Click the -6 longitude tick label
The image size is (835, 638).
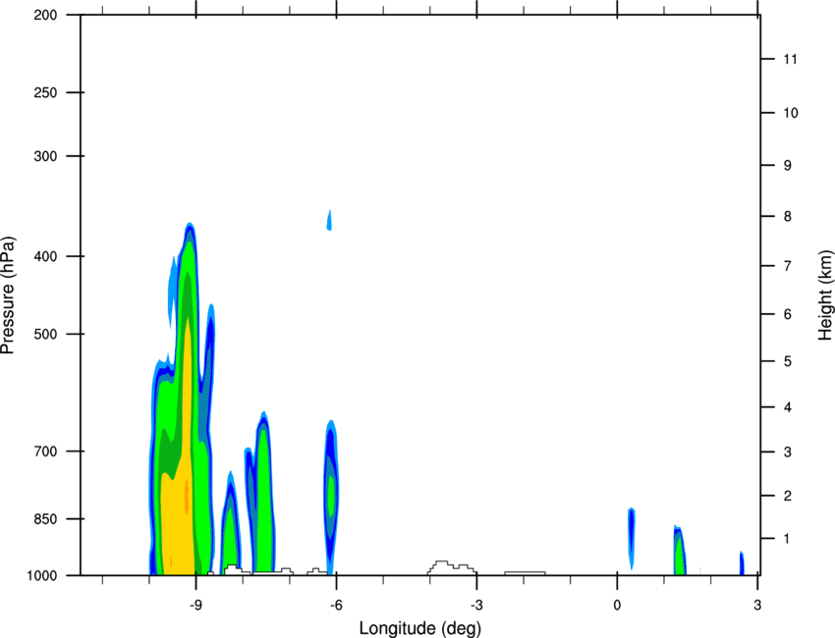click(336, 606)
